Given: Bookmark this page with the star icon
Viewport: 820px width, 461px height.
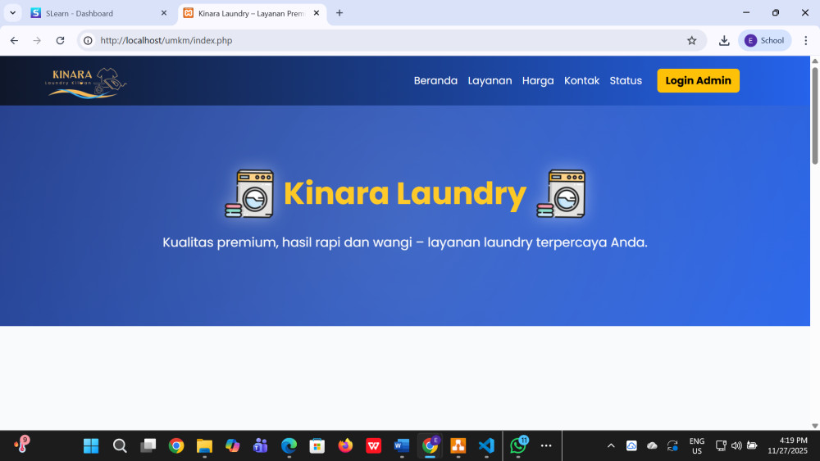Looking at the screenshot, I should pyautogui.click(x=691, y=40).
